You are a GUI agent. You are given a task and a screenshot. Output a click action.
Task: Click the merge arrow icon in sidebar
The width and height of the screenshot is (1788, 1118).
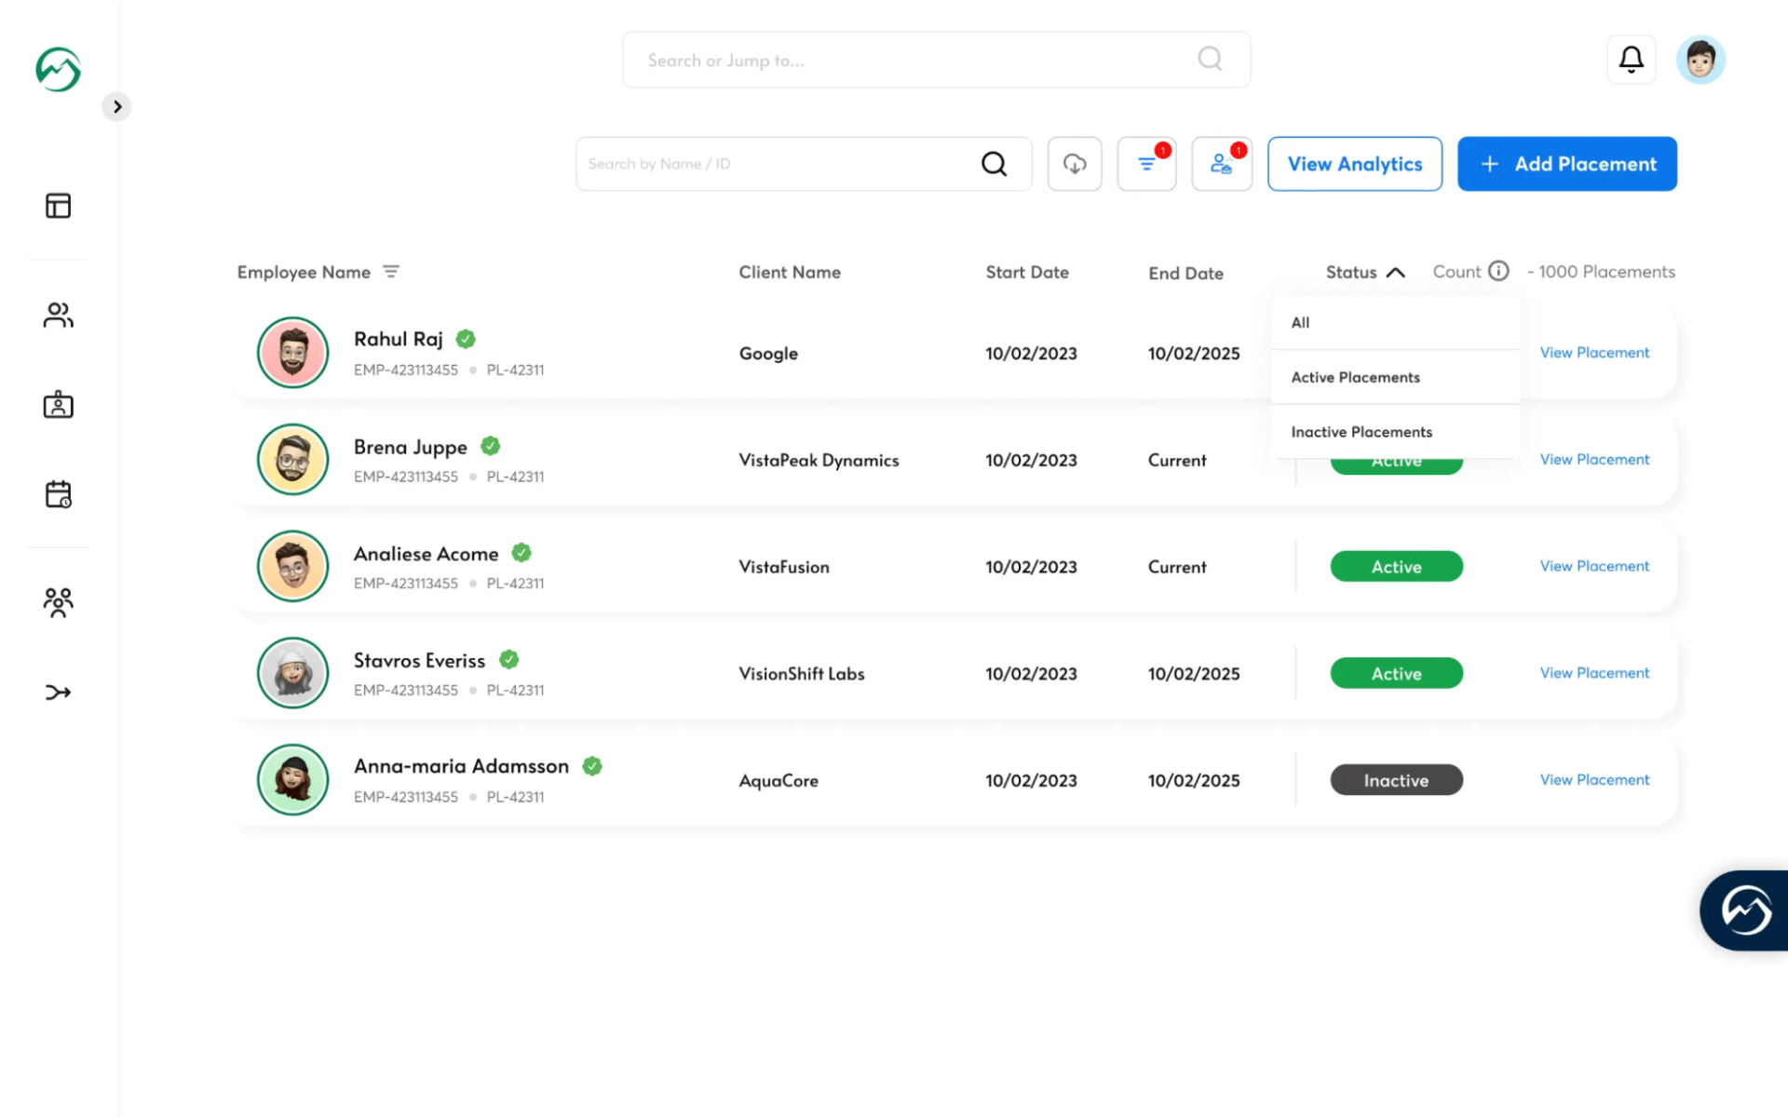58,692
